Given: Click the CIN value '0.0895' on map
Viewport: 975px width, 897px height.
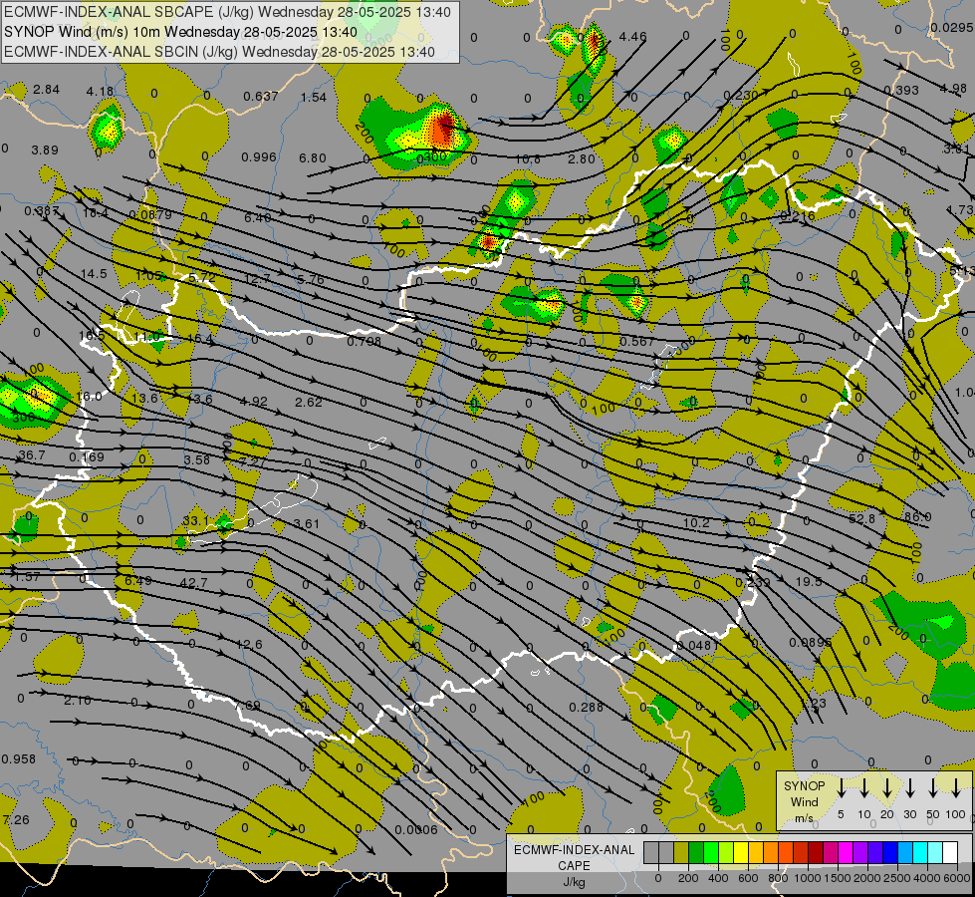Looking at the screenshot, I should 811,643.
